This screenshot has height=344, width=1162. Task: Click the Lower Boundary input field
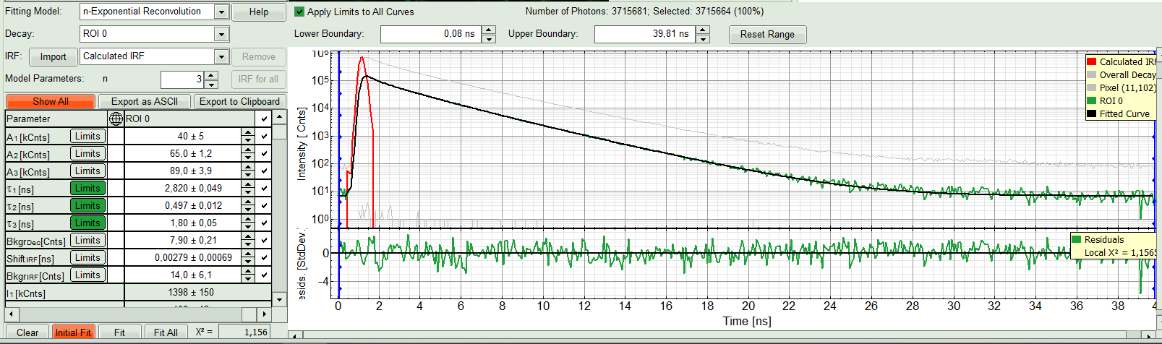[x=430, y=34]
